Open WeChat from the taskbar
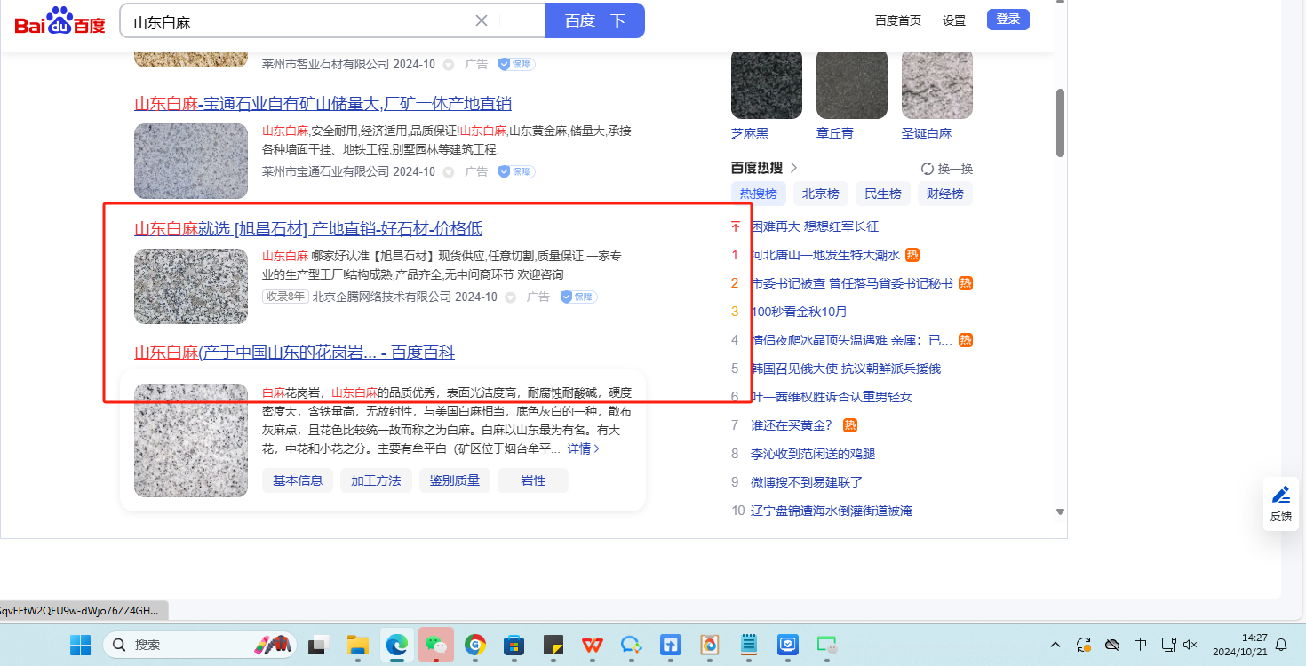Image resolution: width=1306 pixels, height=666 pixels. 435,644
